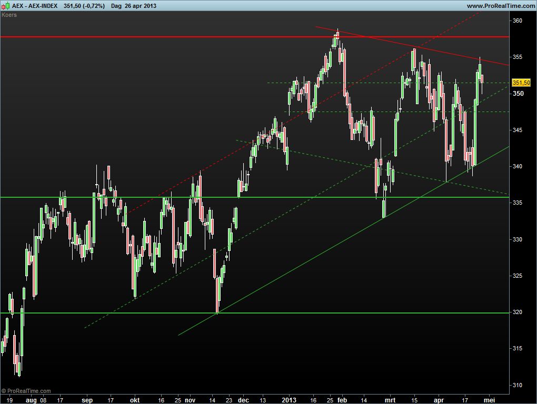Click the candlestick chart icon in title bar
The height and width of the screenshot is (404, 537).
tap(6, 6)
